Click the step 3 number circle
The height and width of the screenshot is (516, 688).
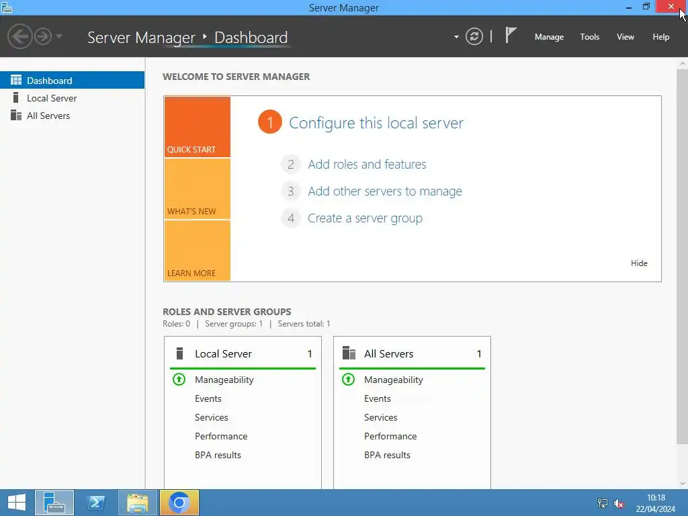(x=290, y=191)
